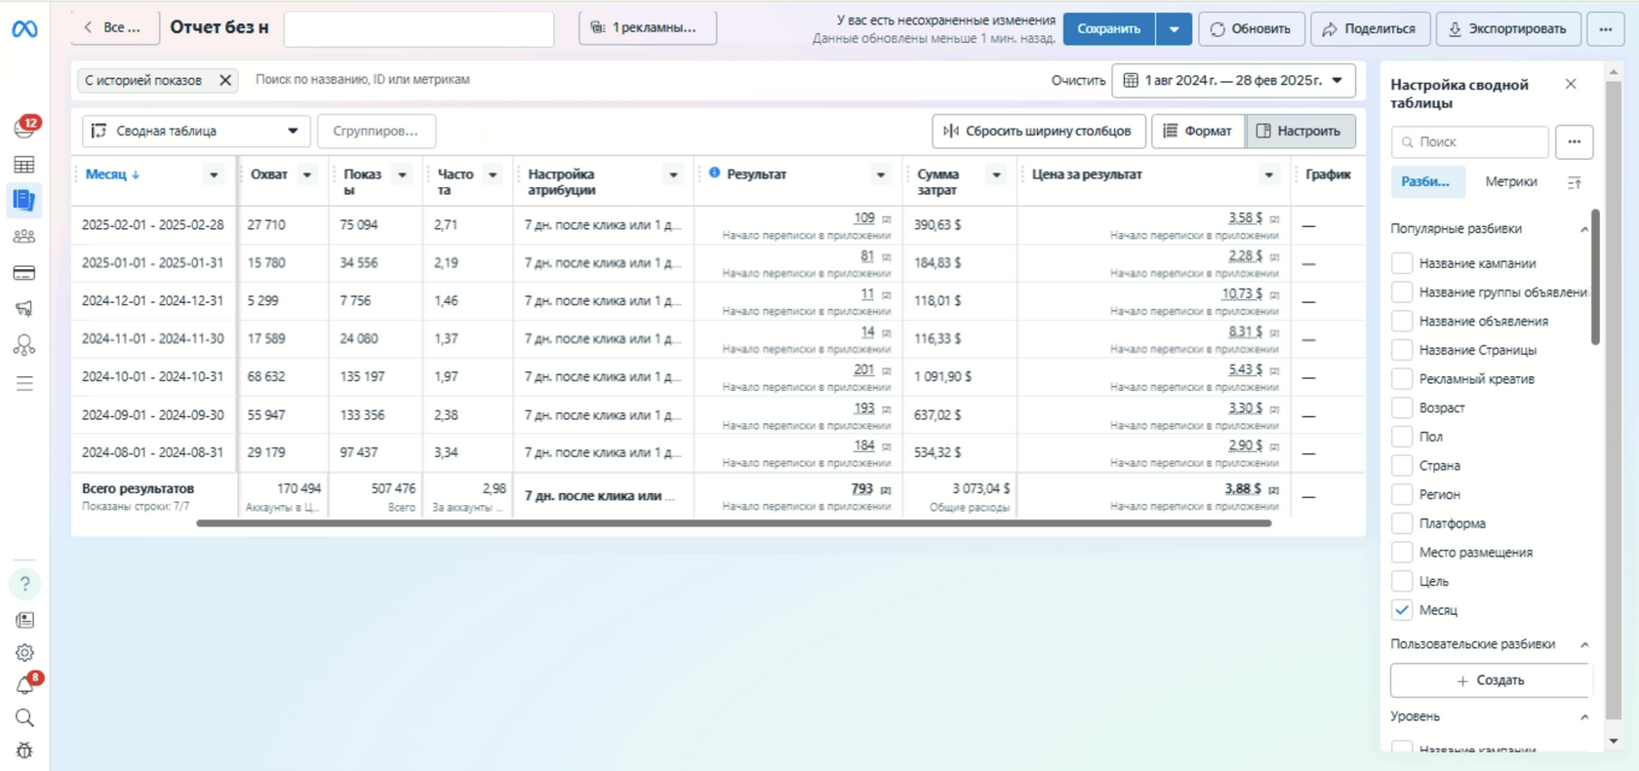The height and width of the screenshot is (771, 1639).
Task: Open the megaphone advertising icon in sidebar
Action: (x=24, y=309)
